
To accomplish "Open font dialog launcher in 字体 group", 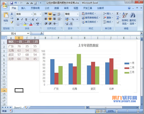I will point(41,28).
